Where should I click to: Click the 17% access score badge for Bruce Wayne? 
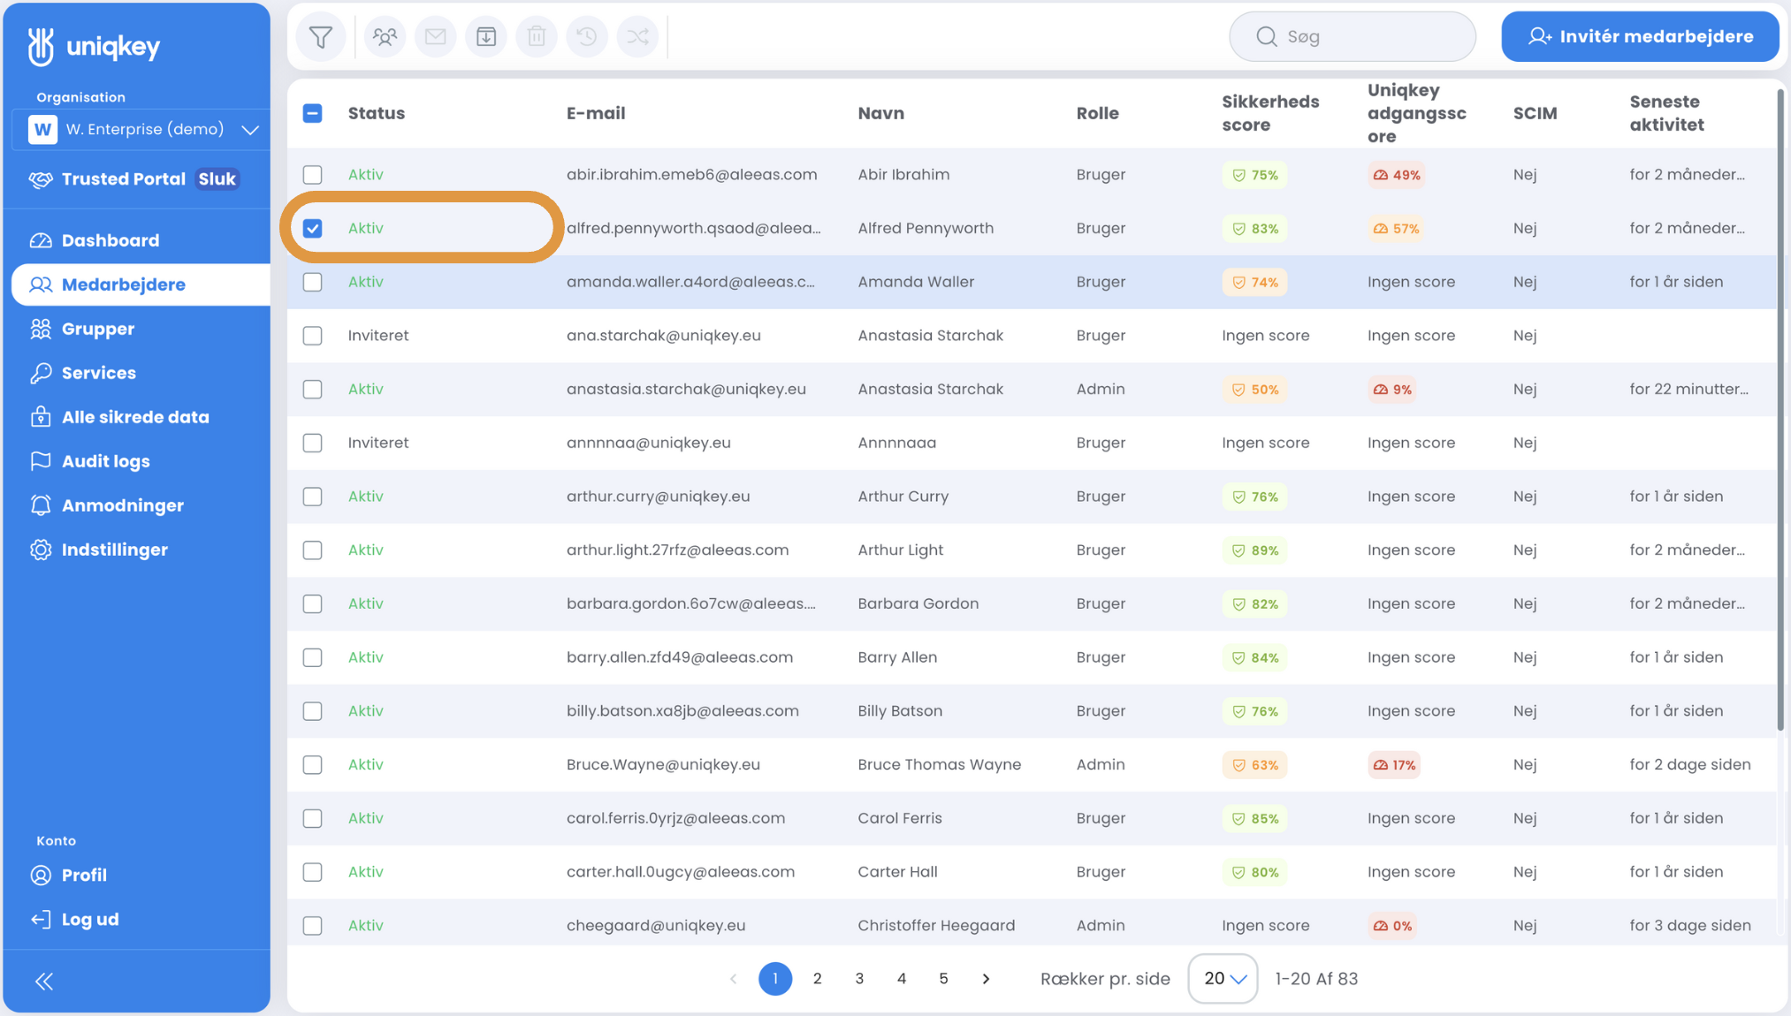[x=1394, y=765]
